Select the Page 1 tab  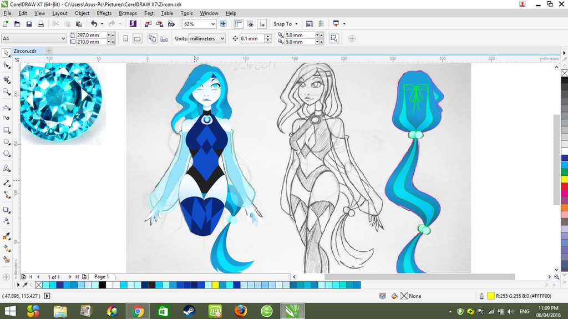102,277
